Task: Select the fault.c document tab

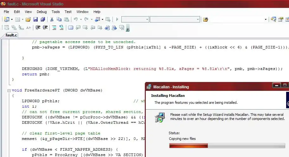Action: (x=11, y=35)
